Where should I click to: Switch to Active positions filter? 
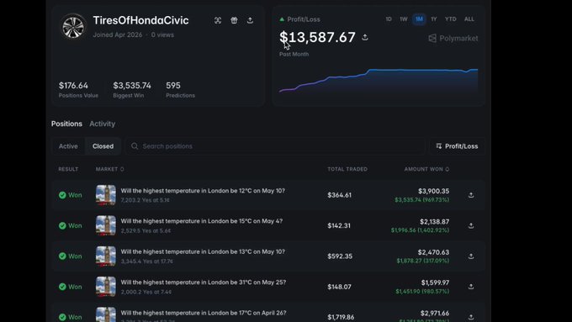[68, 146]
